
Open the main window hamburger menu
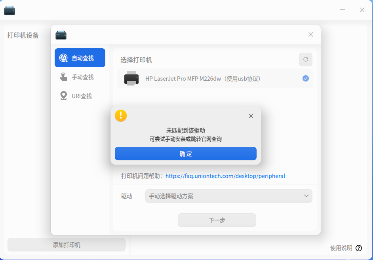(323, 10)
